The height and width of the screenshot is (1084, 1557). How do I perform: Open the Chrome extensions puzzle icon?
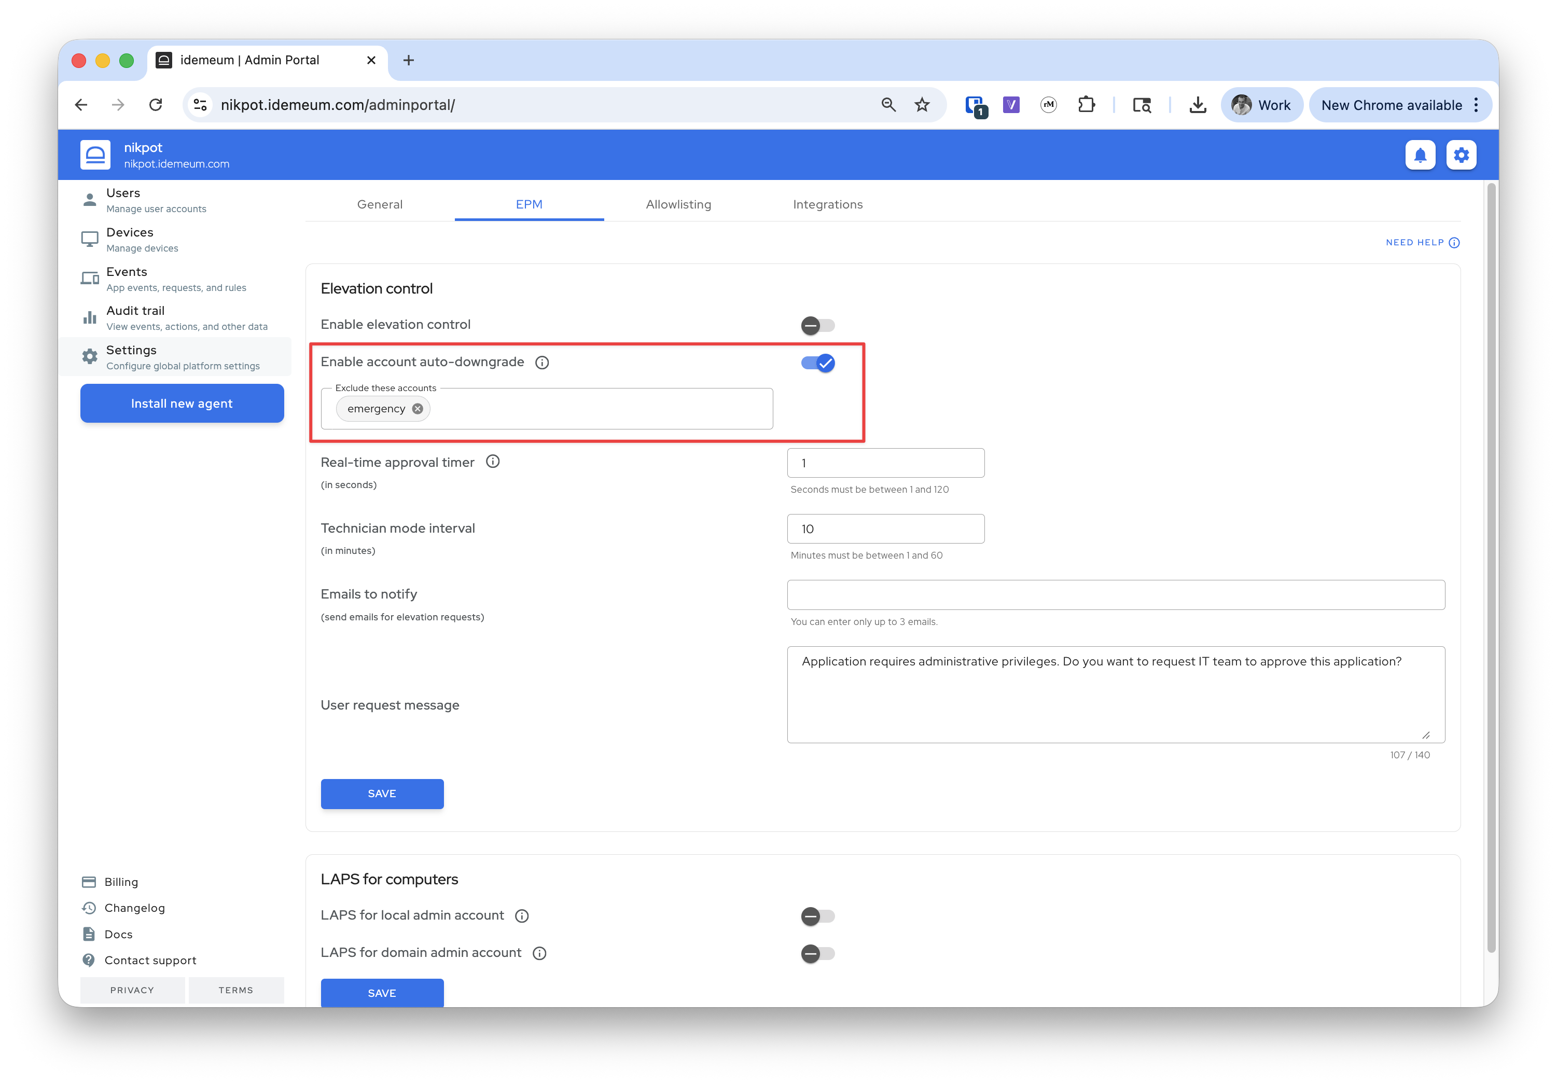(1086, 105)
